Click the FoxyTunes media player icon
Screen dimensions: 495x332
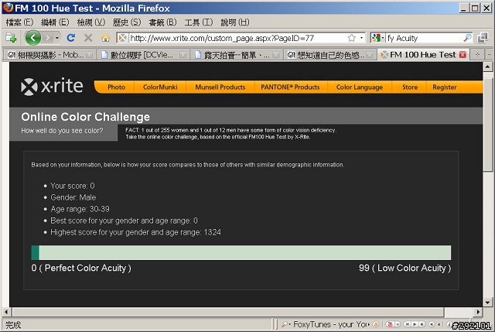pyautogui.click(x=390, y=324)
